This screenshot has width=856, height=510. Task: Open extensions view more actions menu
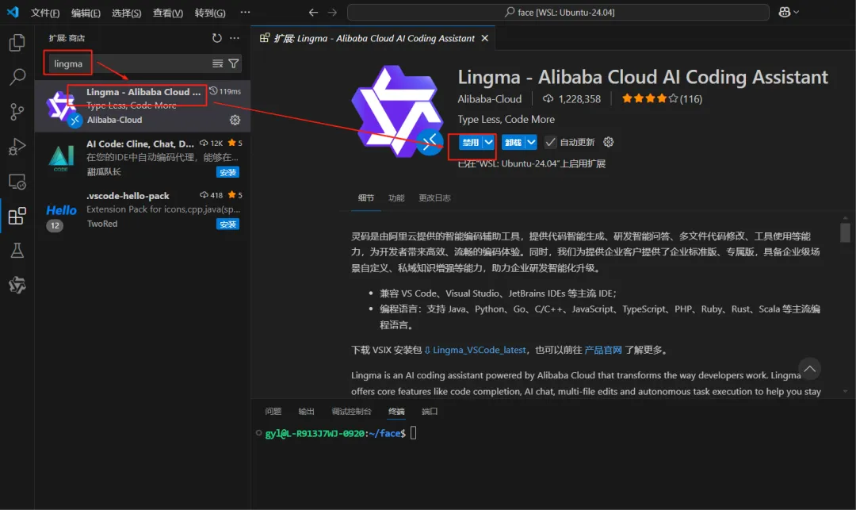[234, 38]
